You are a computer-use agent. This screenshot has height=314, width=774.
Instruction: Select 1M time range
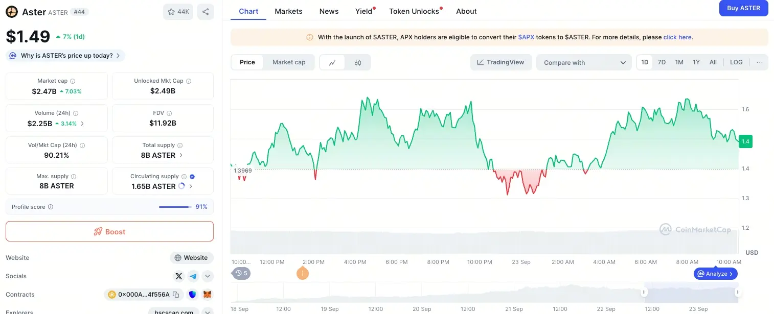[x=679, y=62]
